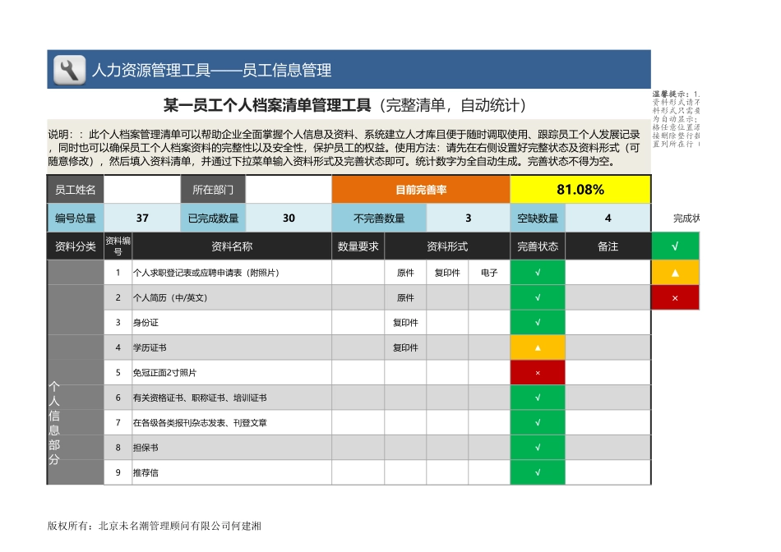Select the 备注 column header
Screen dimensions: 781x552
(x=608, y=245)
